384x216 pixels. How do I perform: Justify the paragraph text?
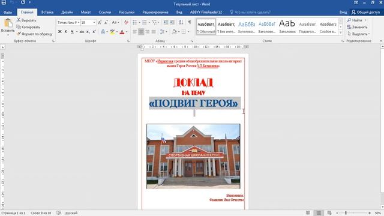click(154, 32)
